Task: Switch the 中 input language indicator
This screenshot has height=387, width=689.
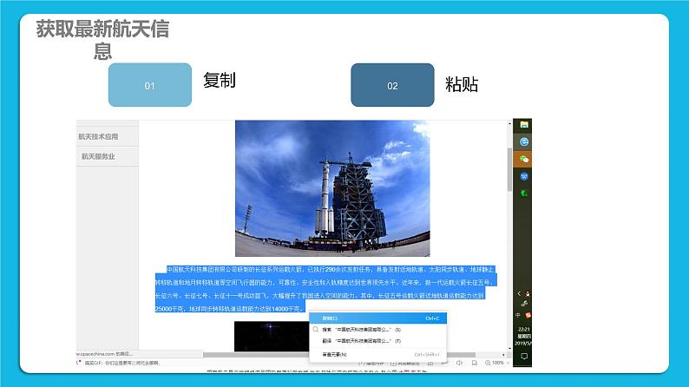Action: pyautogui.click(x=518, y=315)
